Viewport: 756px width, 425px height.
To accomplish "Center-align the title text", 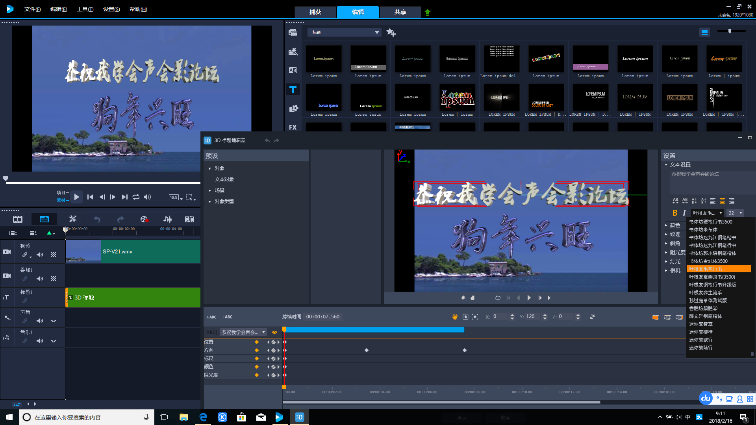I will coord(722,201).
